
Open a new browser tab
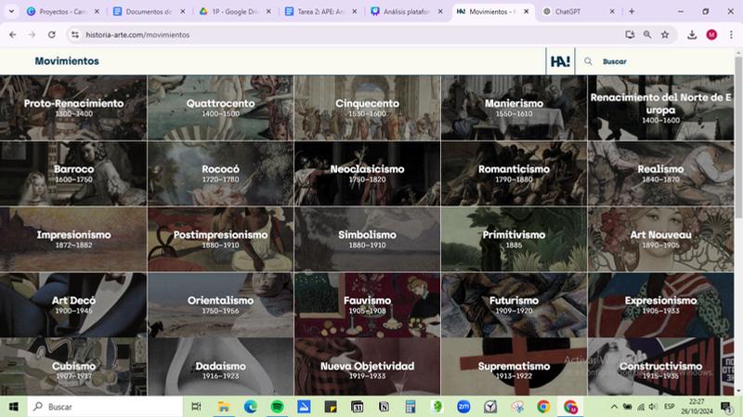pos(632,11)
